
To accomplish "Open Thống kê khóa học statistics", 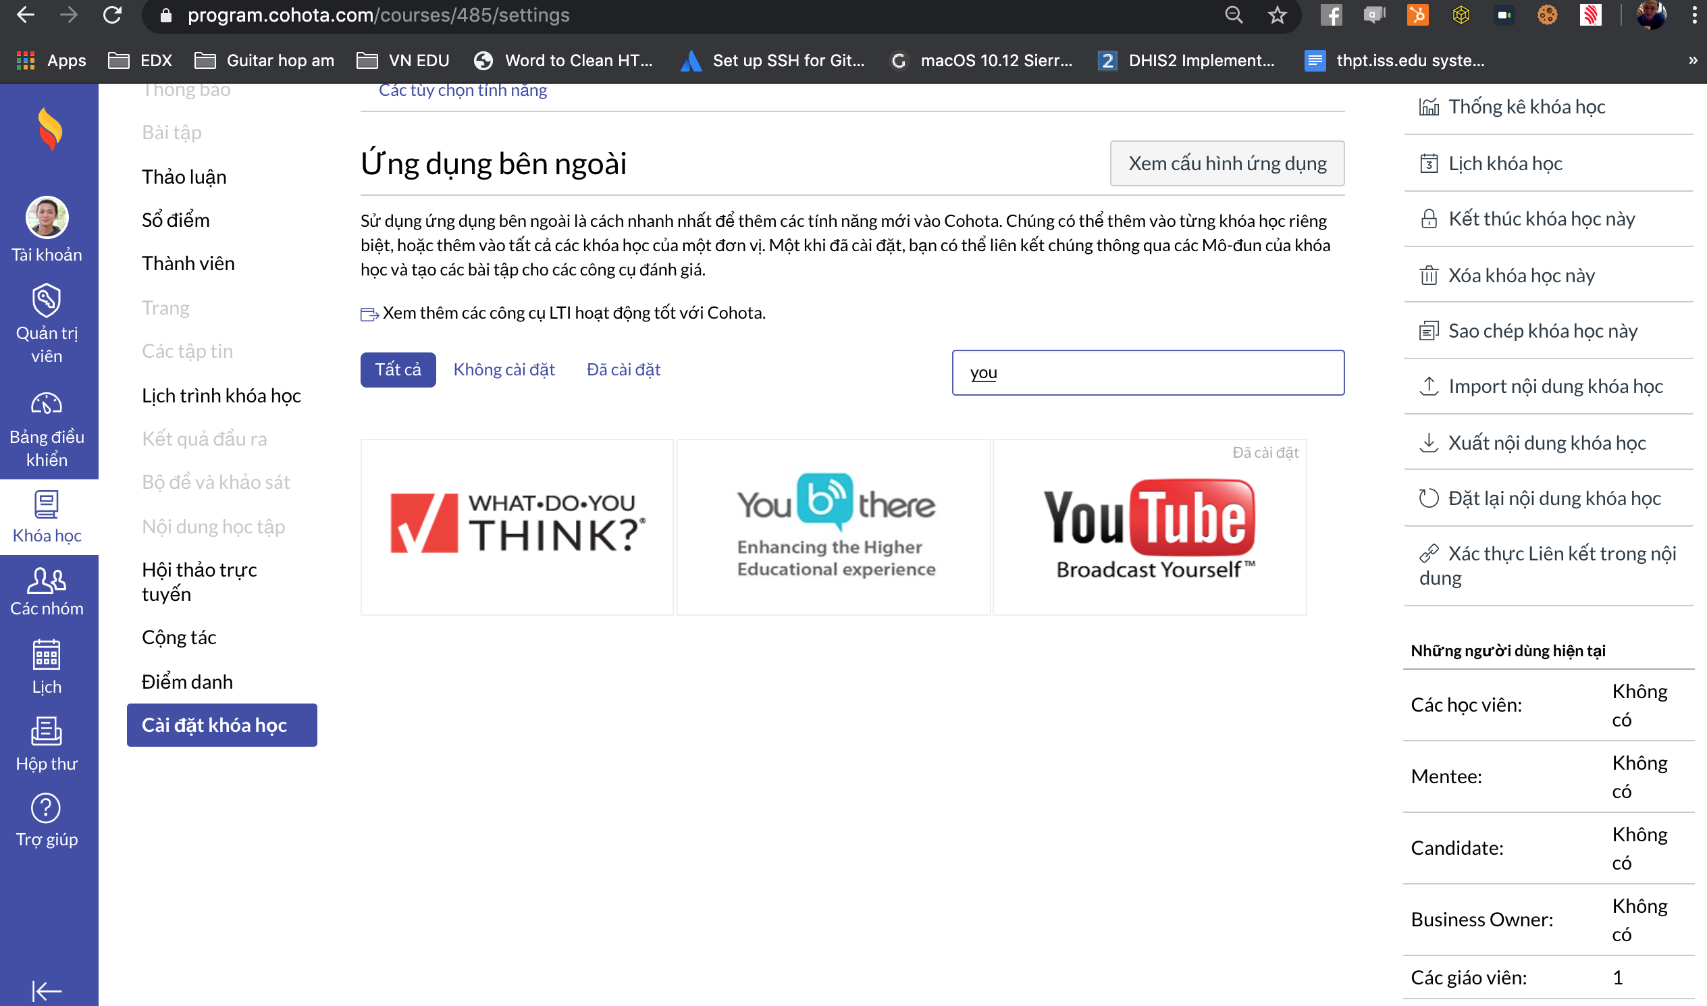I will coord(1512,107).
